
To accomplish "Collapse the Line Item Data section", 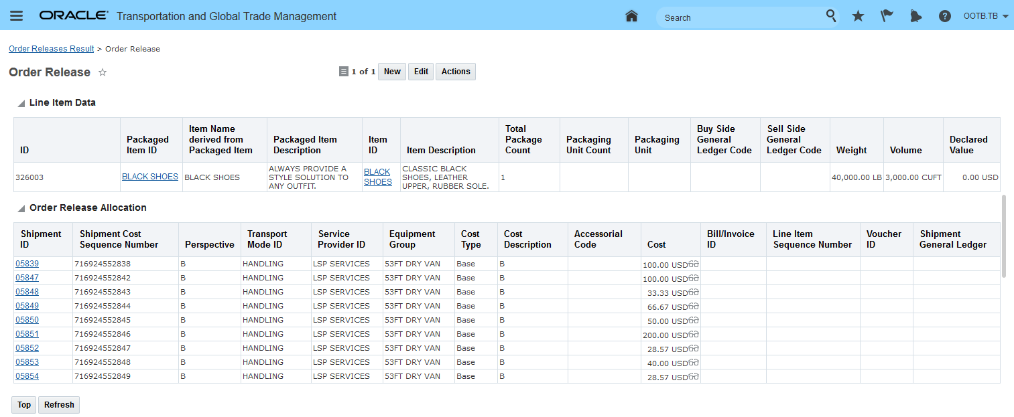I will [21, 103].
